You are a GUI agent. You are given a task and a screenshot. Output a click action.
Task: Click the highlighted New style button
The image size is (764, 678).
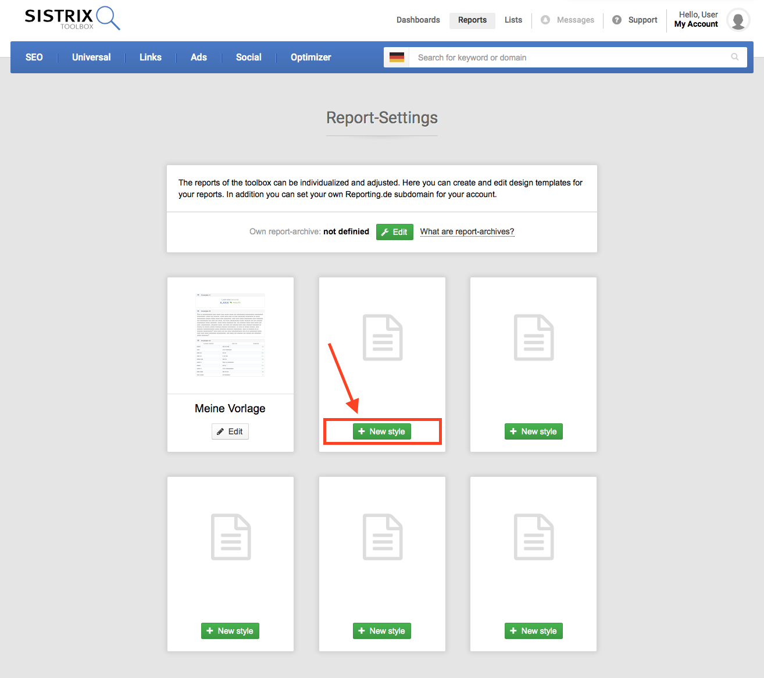pyautogui.click(x=382, y=431)
